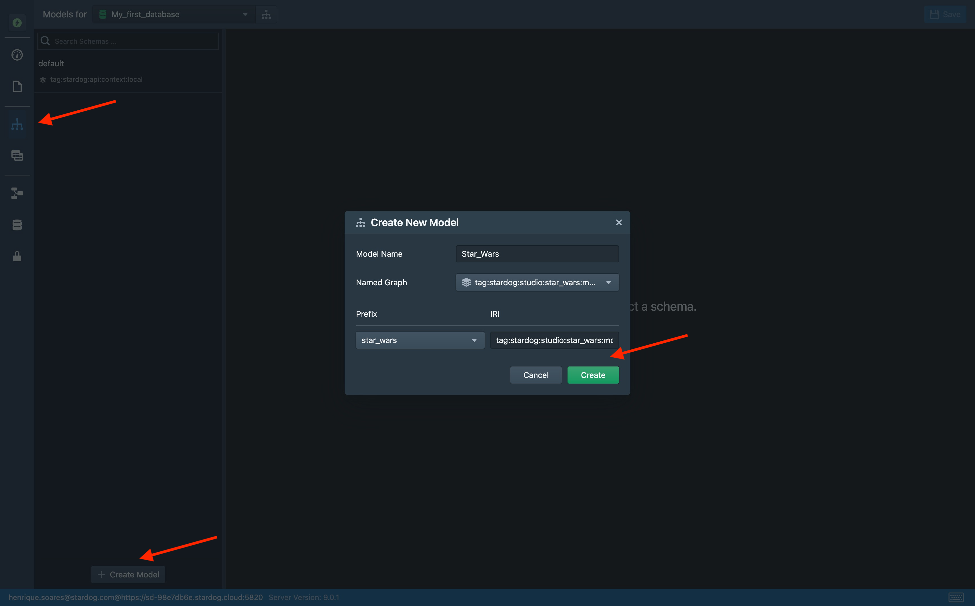This screenshot has height=606, width=975.
Task: Click the schema diagram icon beside database selector
Action: click(x=266, y=15)
